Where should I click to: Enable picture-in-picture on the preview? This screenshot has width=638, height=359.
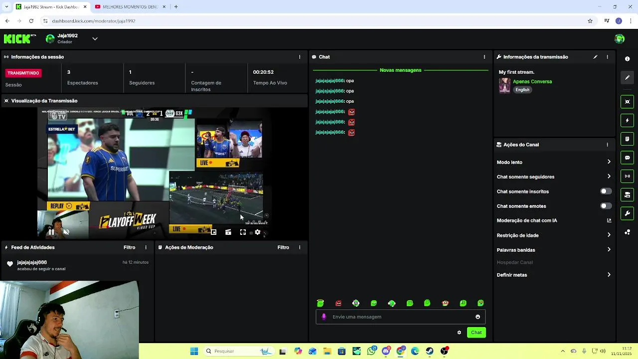point(213,232)
